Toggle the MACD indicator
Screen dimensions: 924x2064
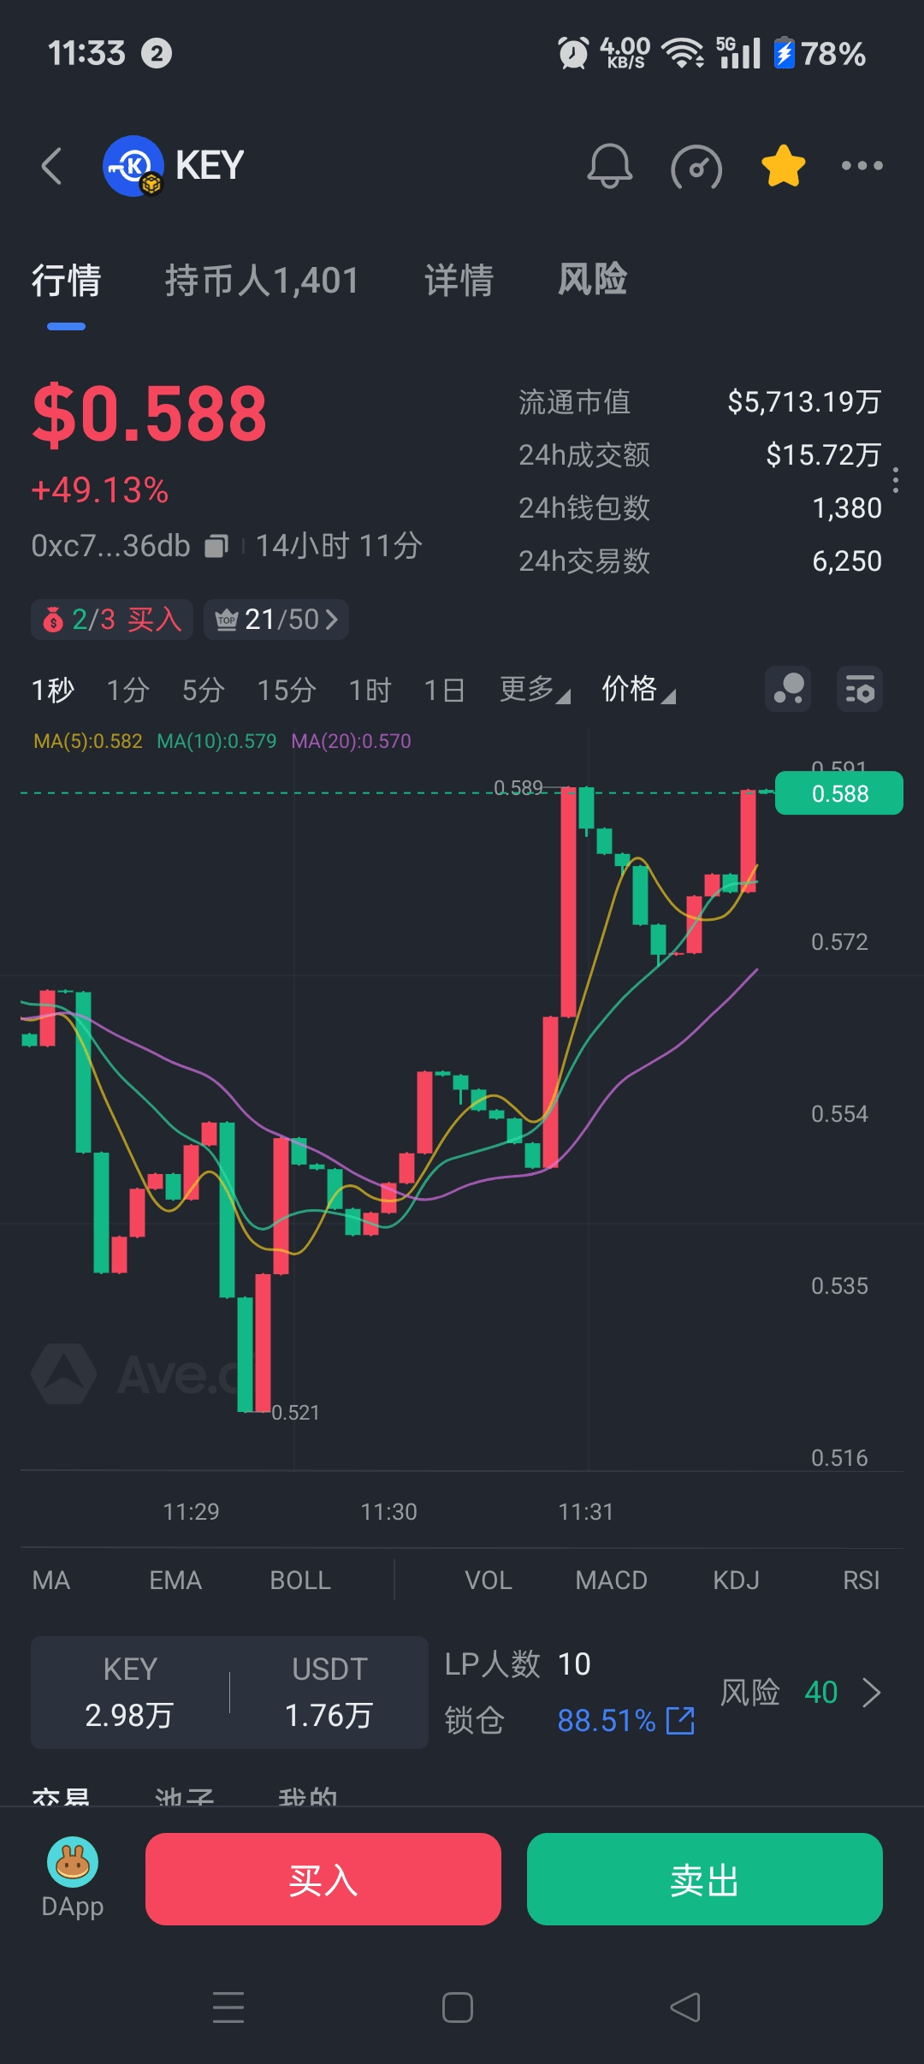point(612,1581)
